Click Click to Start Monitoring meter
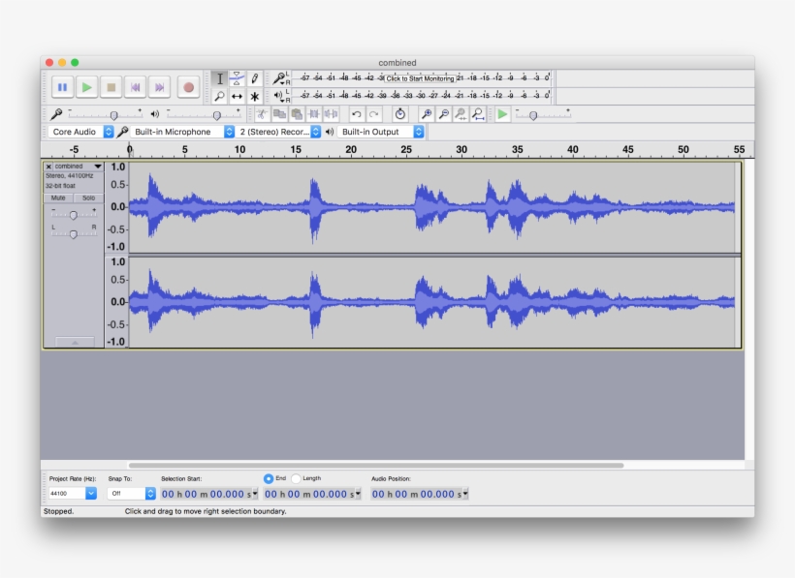Viewport: 795px width, 578px height. pos(421,77)
